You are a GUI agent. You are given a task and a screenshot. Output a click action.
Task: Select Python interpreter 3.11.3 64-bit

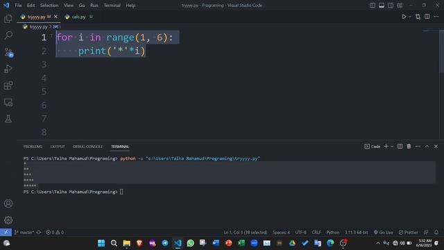[x=356, y=232]
